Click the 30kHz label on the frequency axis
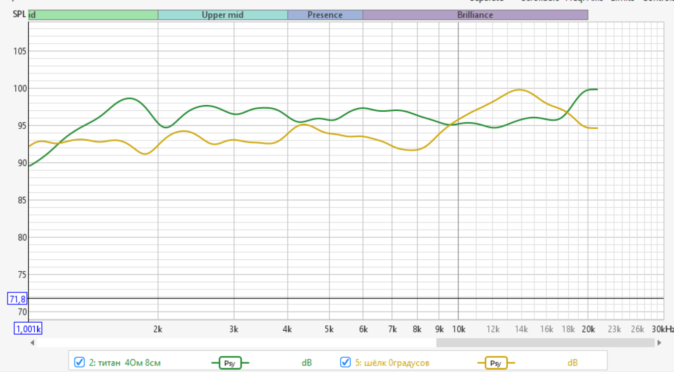The height and width of the screenshot is (372, 674). (664, 329)
